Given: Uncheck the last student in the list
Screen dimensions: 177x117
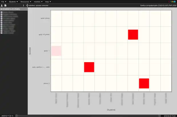Looking at the screenshot, I should 1,33.
